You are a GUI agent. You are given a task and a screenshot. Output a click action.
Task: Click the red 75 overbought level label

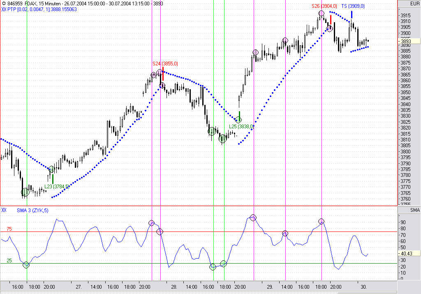[9, 229]
